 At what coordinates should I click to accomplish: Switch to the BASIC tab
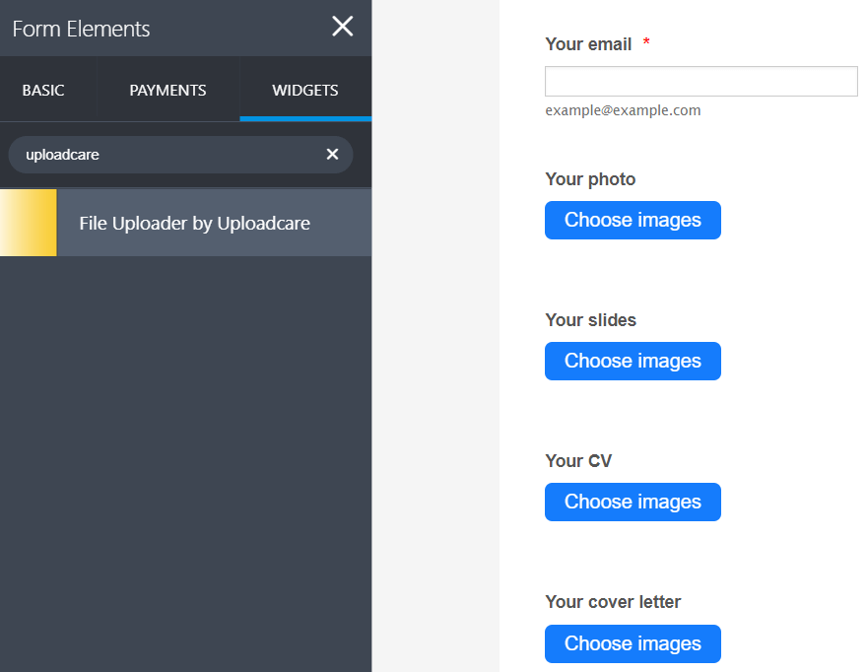(x=44, y=89)
